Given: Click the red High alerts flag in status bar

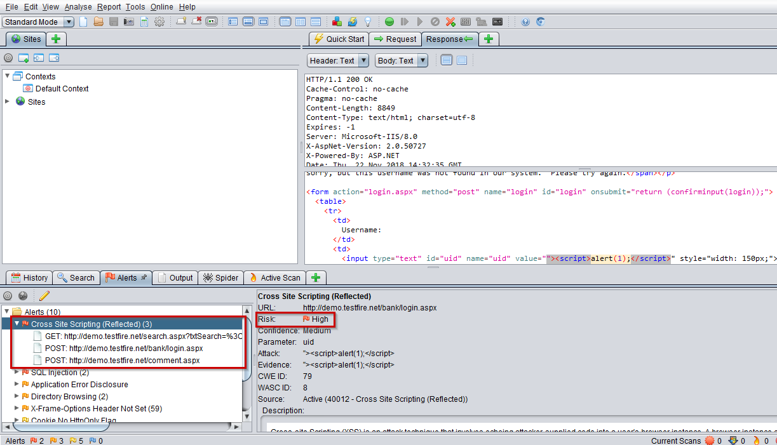Looking at the screenshot, I should [34, 441].
